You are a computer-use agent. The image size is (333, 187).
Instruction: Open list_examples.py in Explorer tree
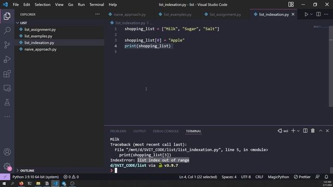point(59,36)
